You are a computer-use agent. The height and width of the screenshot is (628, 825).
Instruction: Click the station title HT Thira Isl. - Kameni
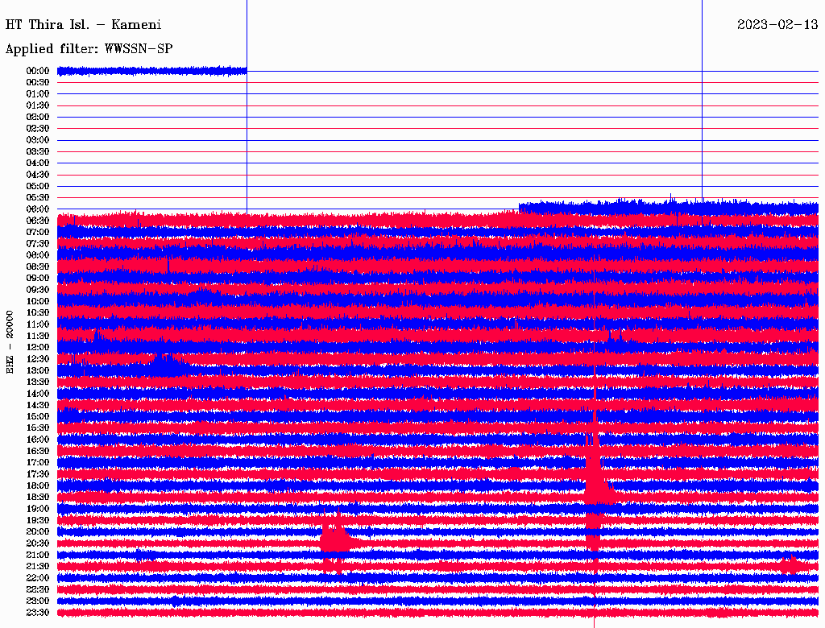84,25
